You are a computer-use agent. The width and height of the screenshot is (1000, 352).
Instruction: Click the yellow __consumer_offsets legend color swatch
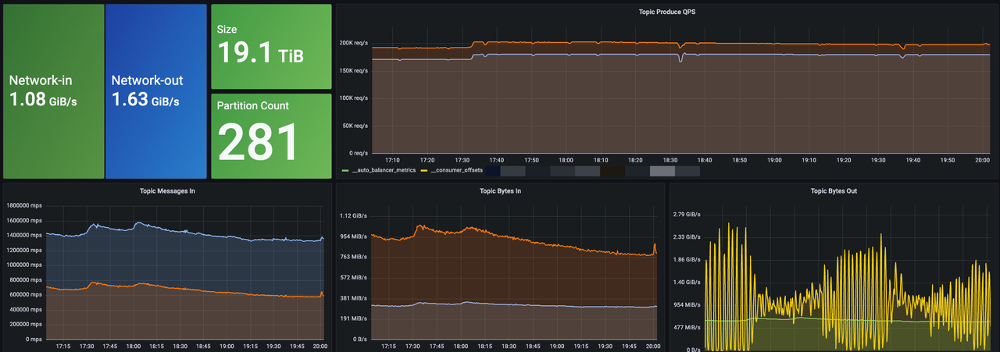[x=424, y=170]
